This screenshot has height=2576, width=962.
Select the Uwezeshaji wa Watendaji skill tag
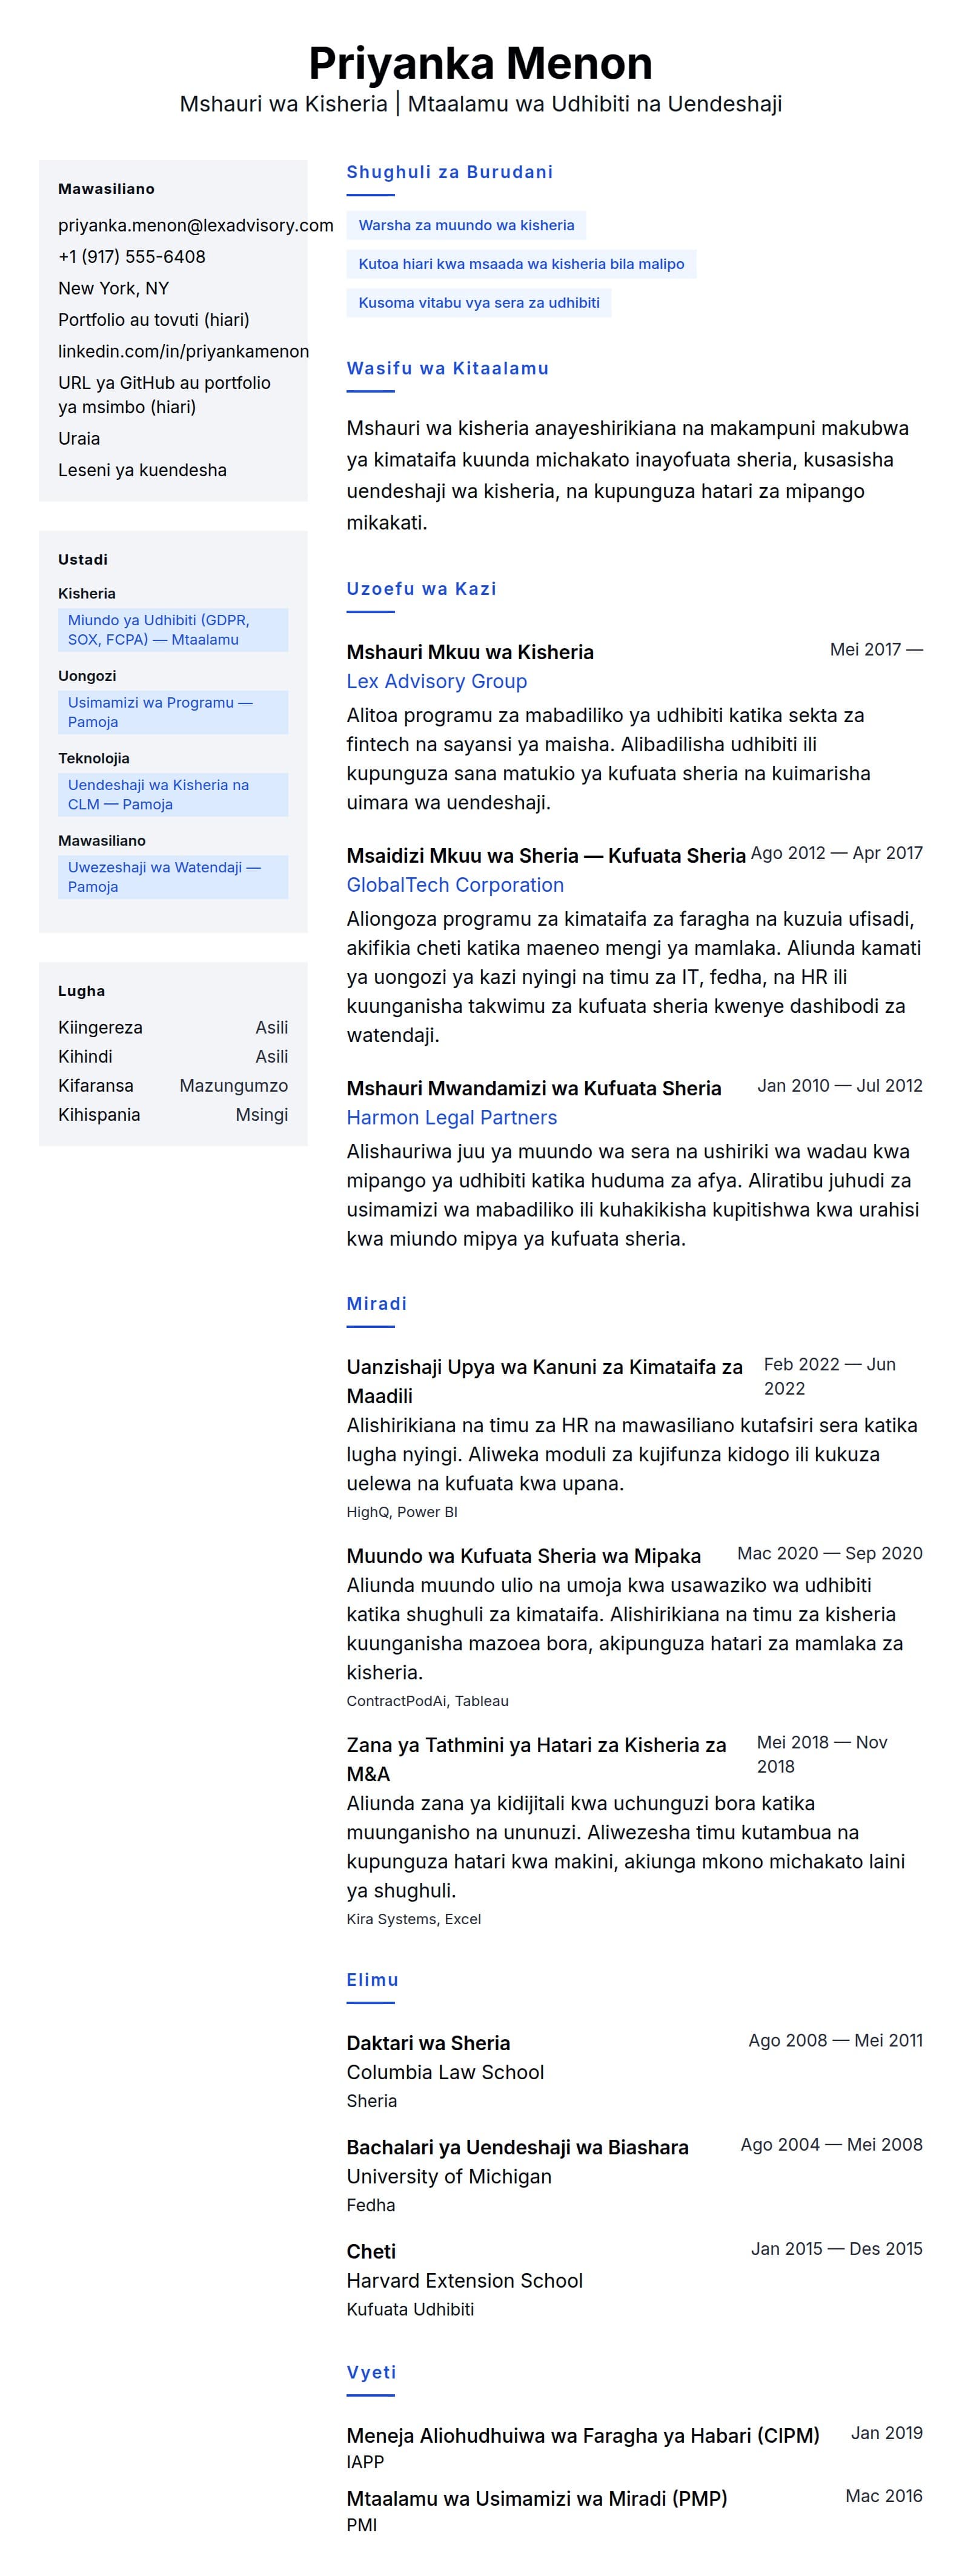pos(173,877)
